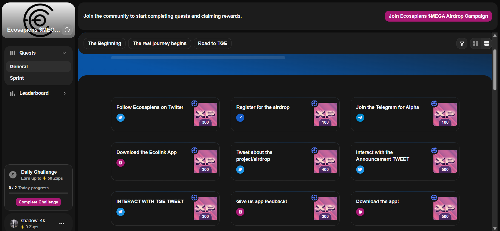Open Give us app feedback! quest
The image size is (500, 231).
285,208
